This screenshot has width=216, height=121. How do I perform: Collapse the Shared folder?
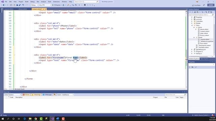194,37
